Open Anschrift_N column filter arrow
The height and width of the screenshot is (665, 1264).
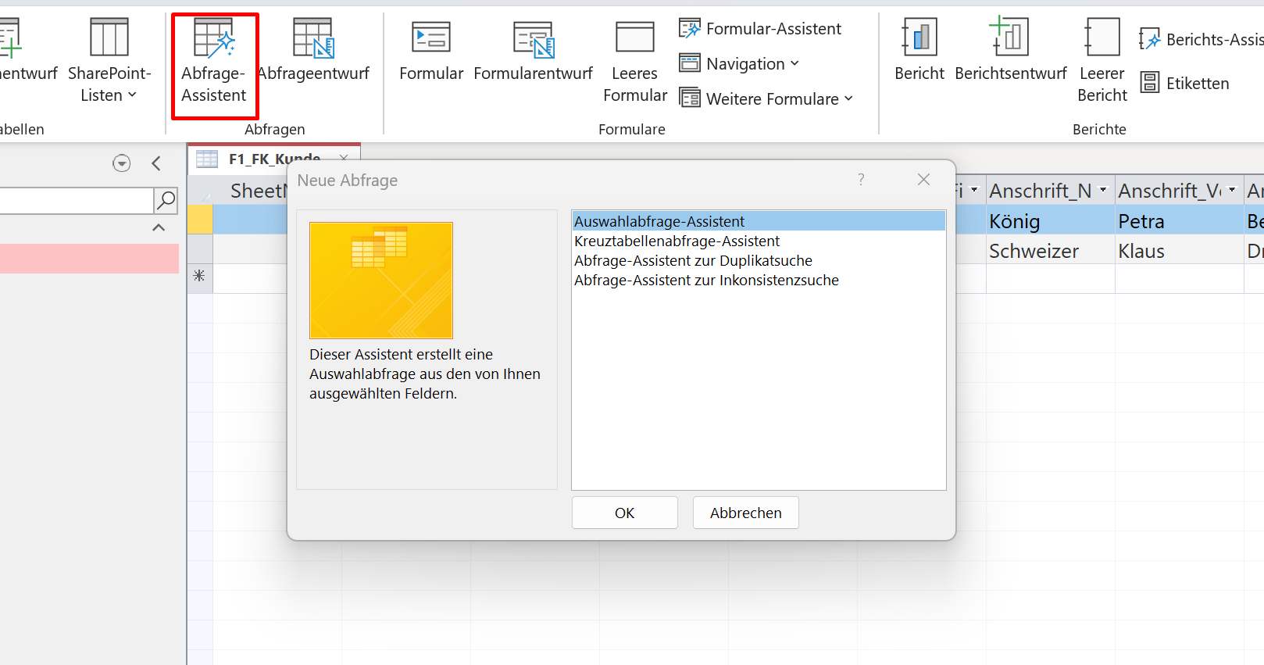tap(1103, 190)
